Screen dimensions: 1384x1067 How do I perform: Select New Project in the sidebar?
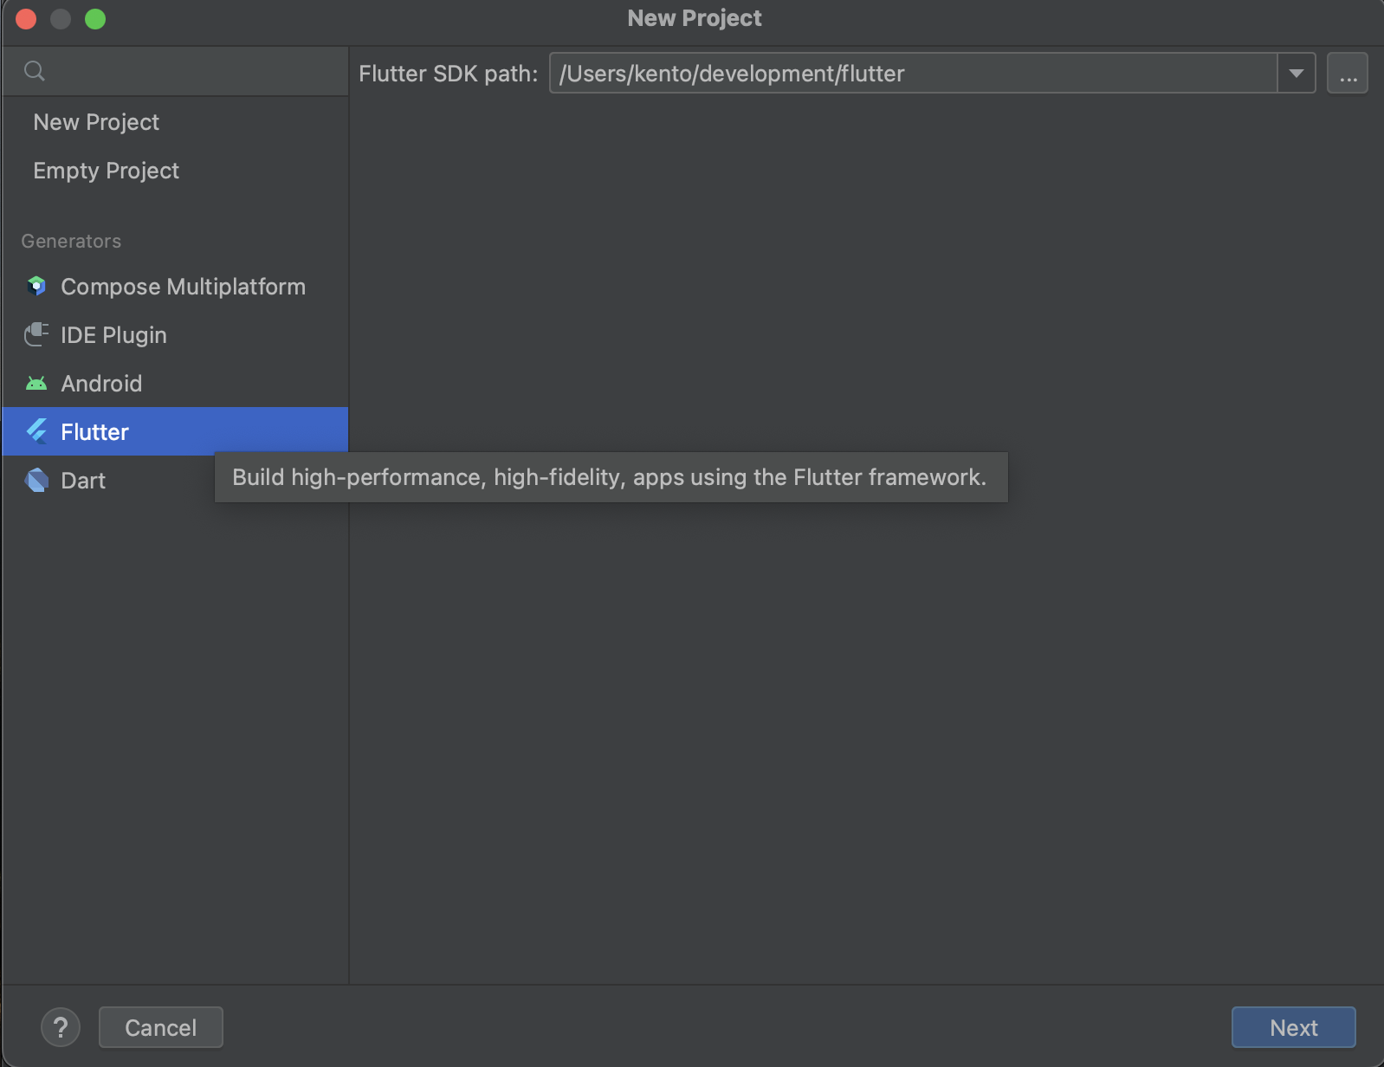coord(96,122)
